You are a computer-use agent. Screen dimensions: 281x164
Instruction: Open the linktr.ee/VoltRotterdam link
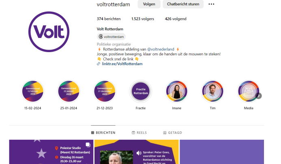tap(122, 64)
